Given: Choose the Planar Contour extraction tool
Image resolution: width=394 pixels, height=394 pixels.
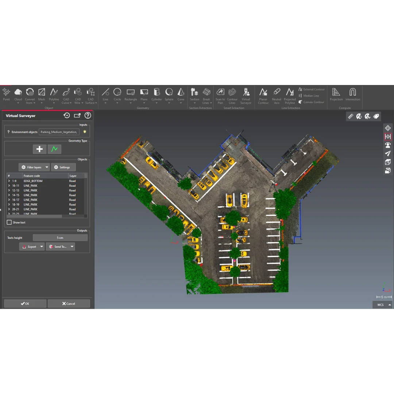Looking at the screenshot, I should pyautogui.click(x=263, y=96).
